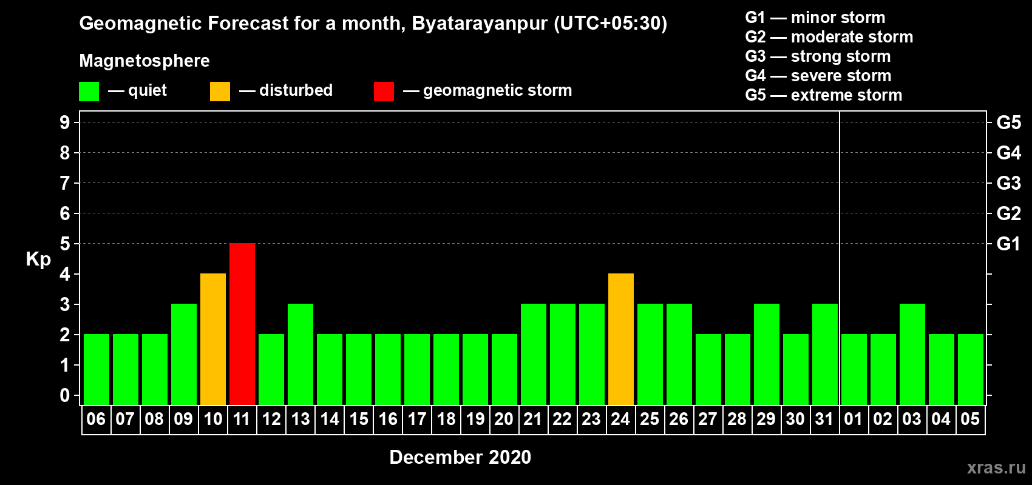Viewport: 1032px width, 485px height.
Task: Click the Kp axis value '7'
Action: tap(65, 183)
